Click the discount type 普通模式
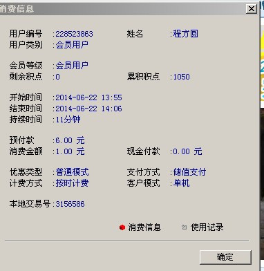 72,172
